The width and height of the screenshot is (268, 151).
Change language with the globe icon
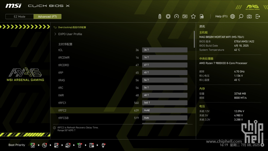[232, 16]
